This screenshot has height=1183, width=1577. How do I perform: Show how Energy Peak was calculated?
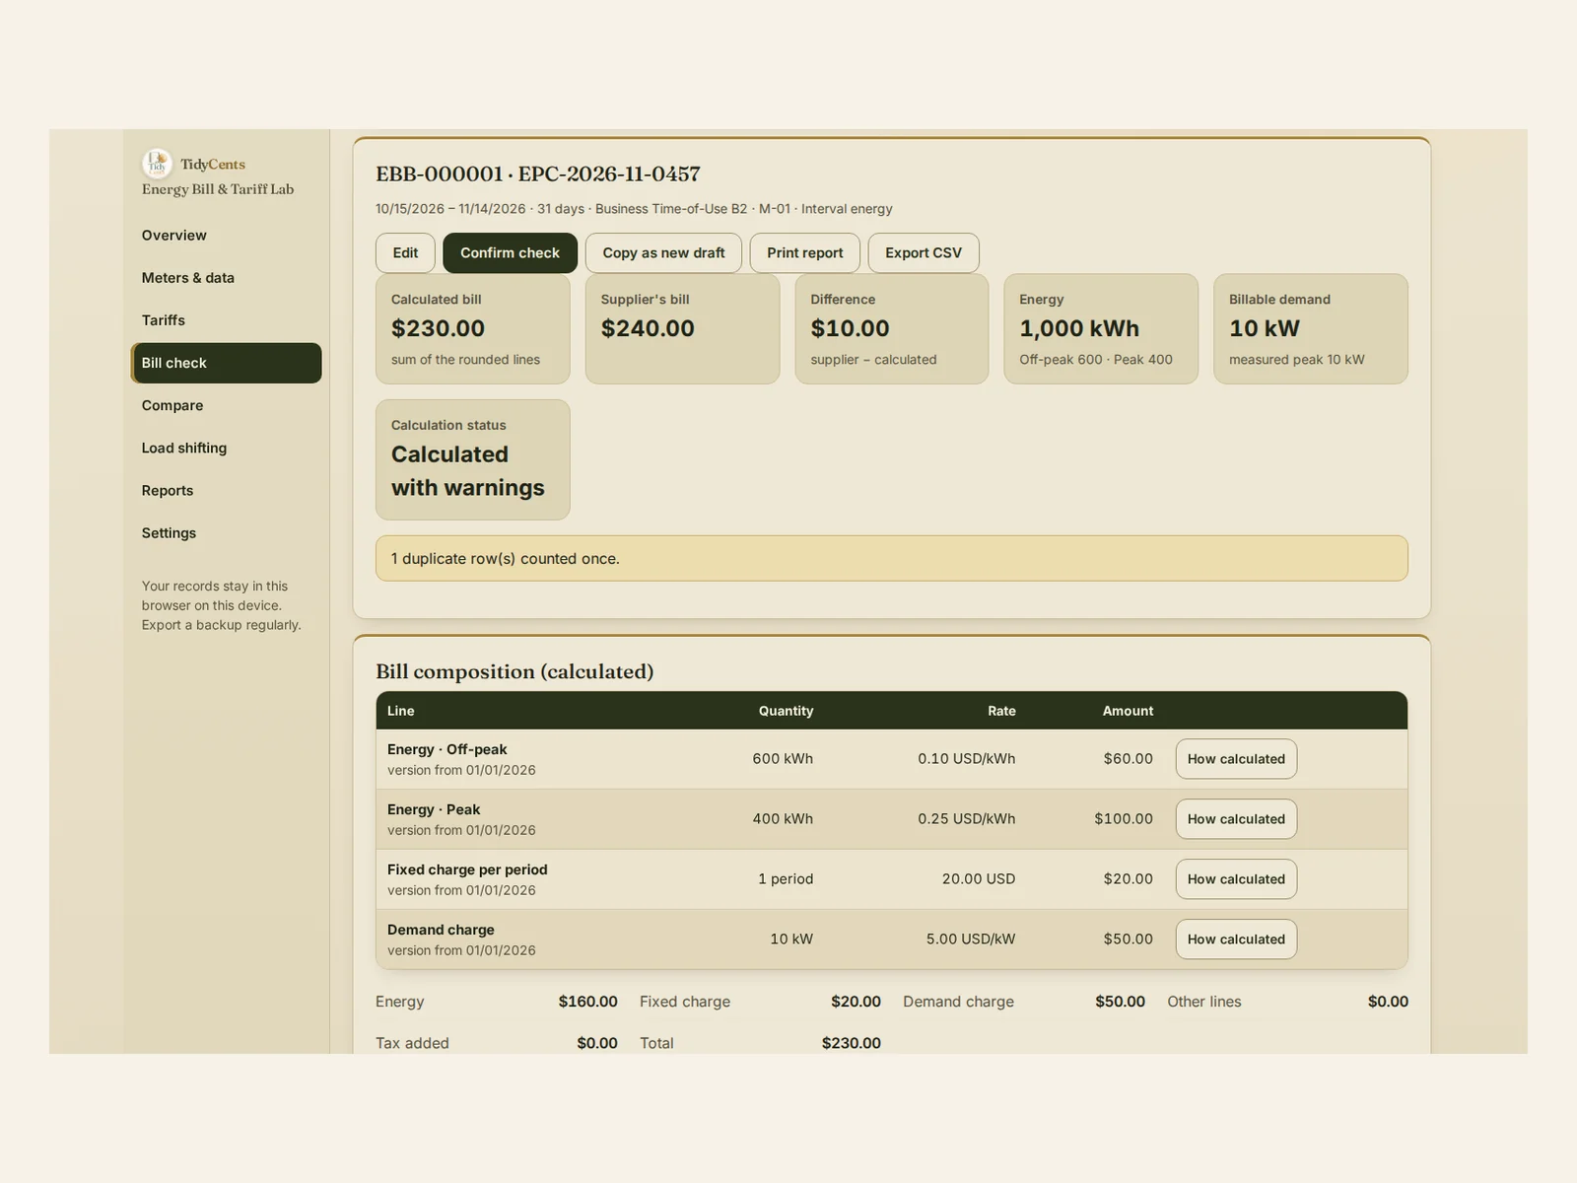click(x=1236, y=819)
